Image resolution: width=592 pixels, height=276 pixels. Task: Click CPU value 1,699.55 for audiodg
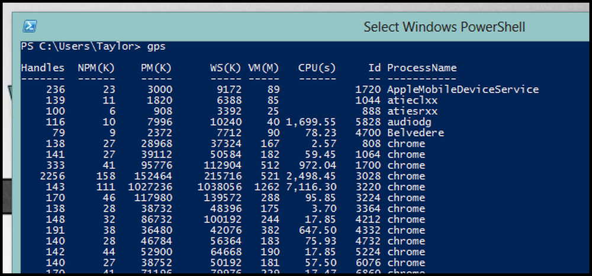[x=311, y=123]
